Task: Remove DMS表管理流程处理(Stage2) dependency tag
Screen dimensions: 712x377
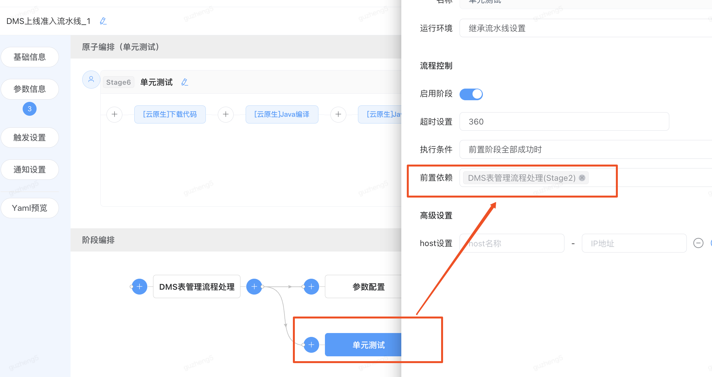Action: (582, 178)
